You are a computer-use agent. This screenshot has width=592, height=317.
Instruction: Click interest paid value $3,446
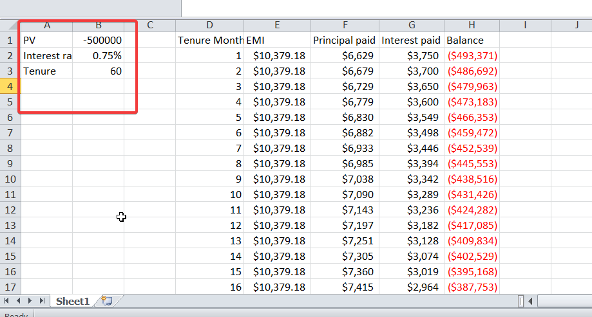pos(412,148)
